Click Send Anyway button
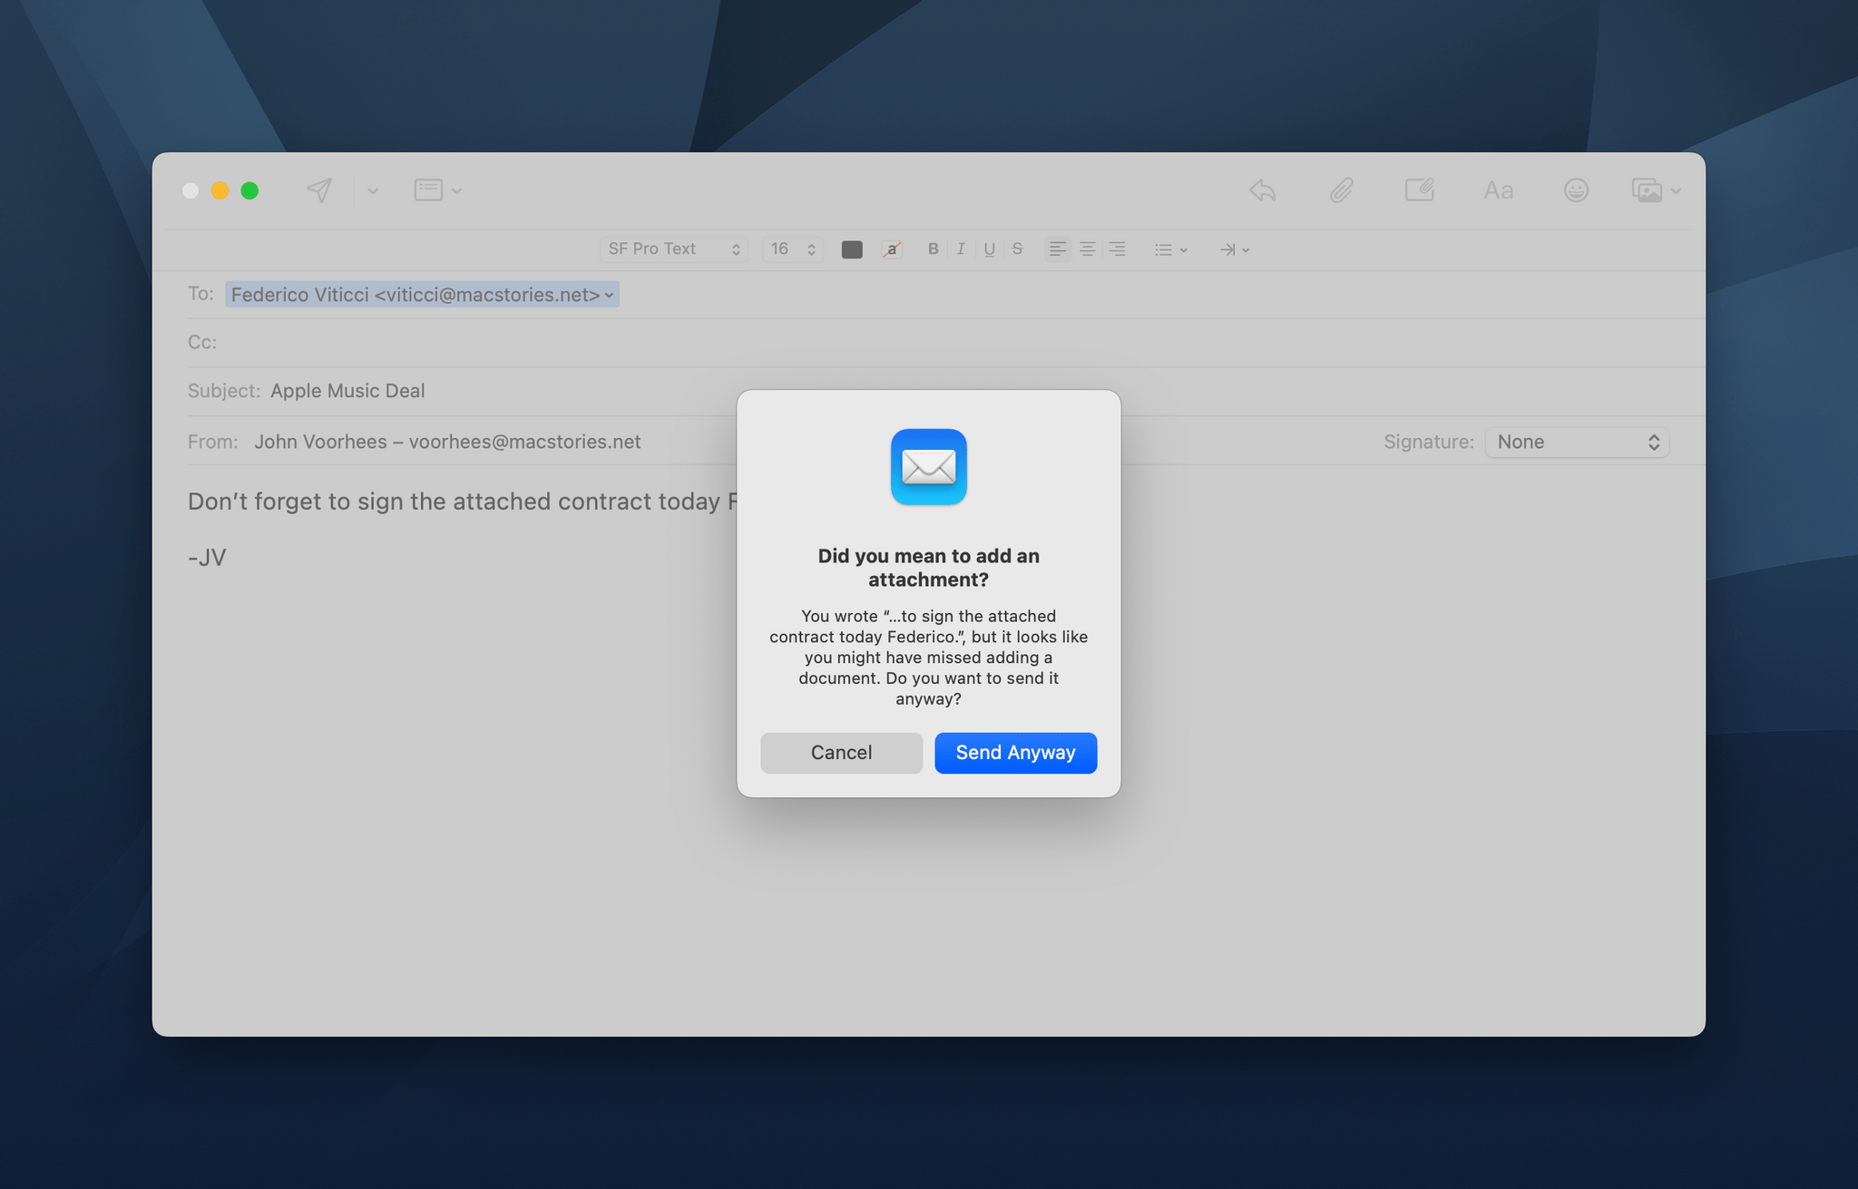The image size is (1858, 1189). click(x=1015, y=753)
